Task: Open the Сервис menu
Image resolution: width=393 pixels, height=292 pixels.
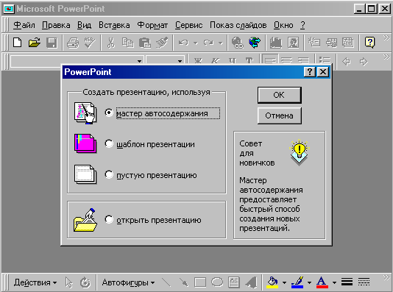Action: 188,25
